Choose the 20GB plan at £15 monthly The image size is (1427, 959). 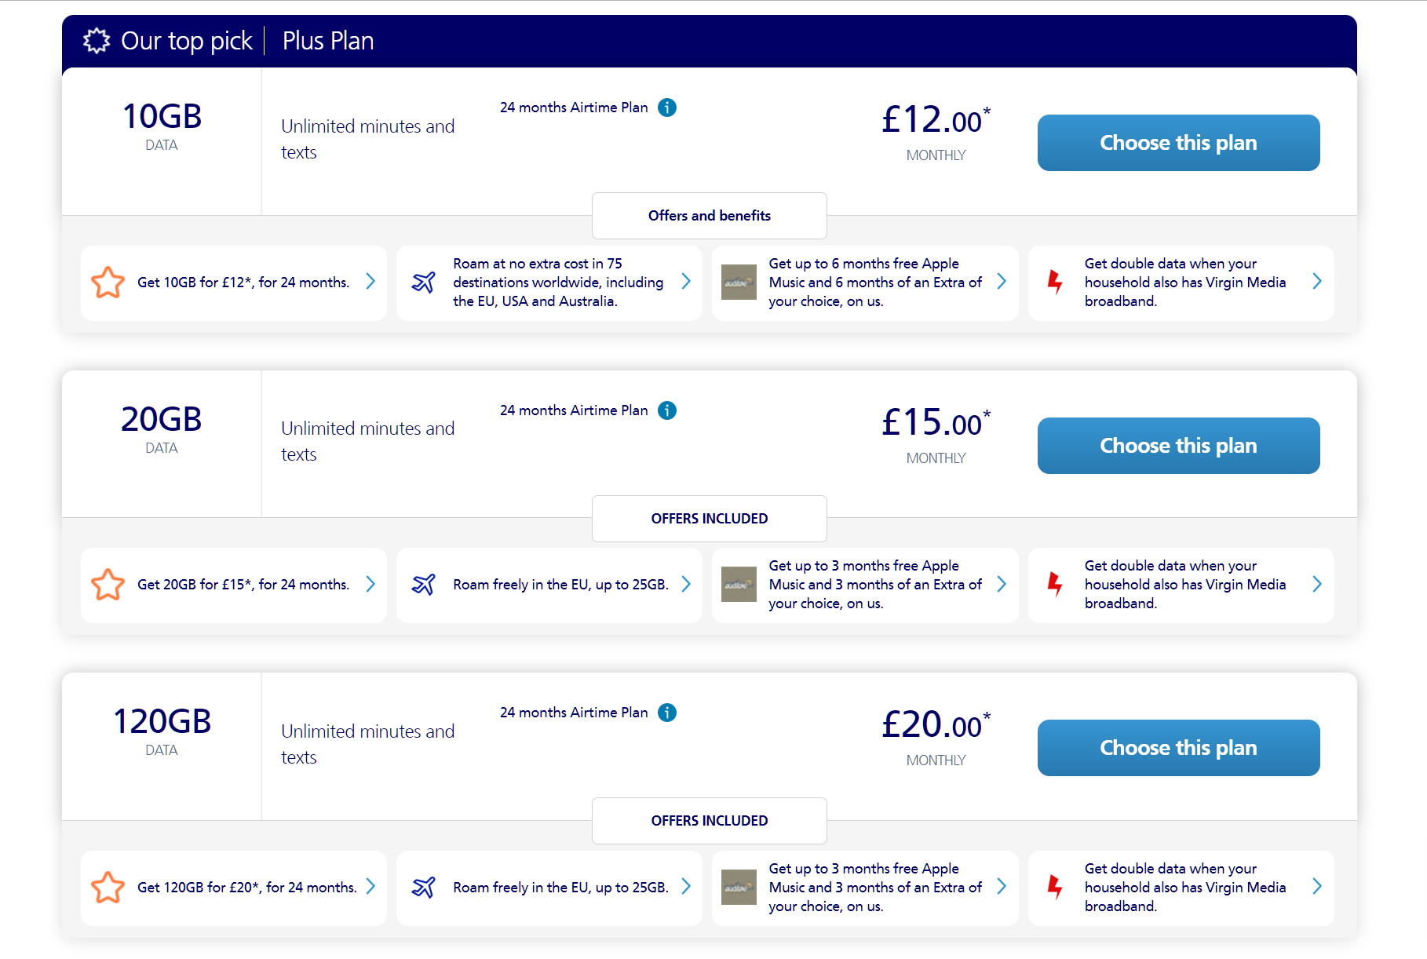click(x=1178, y=446)
